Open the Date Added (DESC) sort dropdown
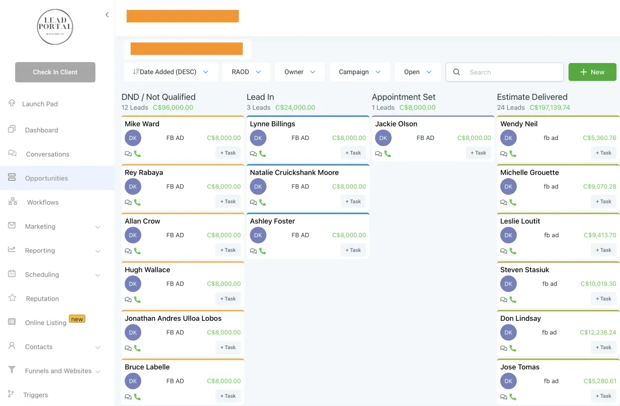 tap(171, 72)
